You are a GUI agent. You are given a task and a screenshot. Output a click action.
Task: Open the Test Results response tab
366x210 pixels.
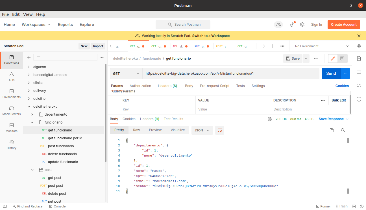pos(173,119)
